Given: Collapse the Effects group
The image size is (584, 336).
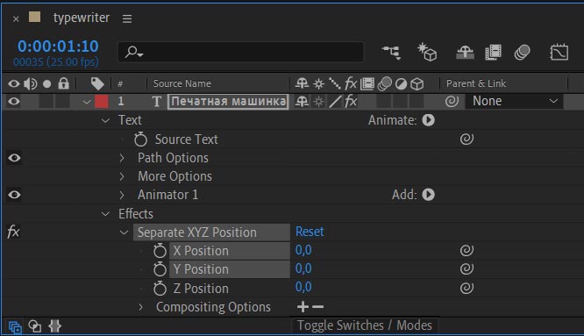Looking at the screenshot, I should coord(106,214).
